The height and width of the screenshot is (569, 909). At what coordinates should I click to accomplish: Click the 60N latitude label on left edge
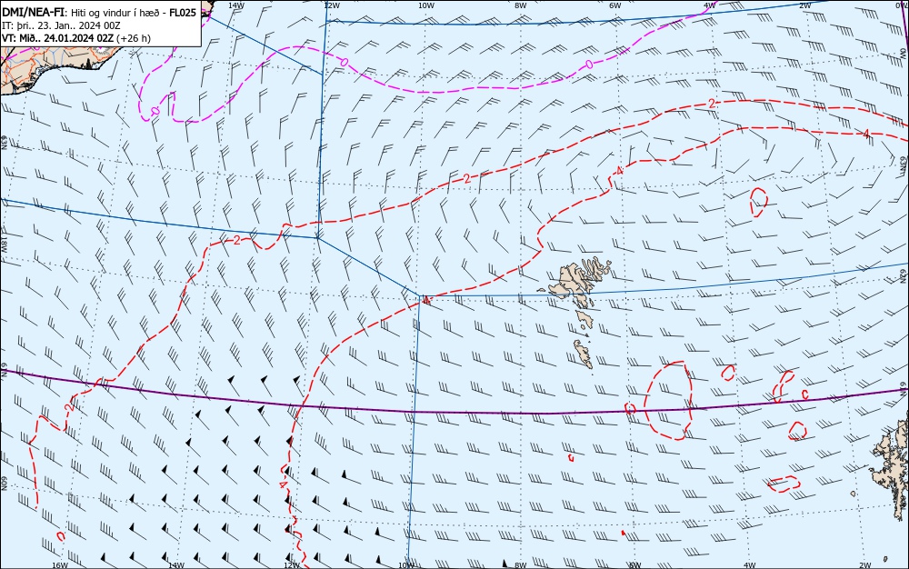pyautogui.click(x=4, y=484)
